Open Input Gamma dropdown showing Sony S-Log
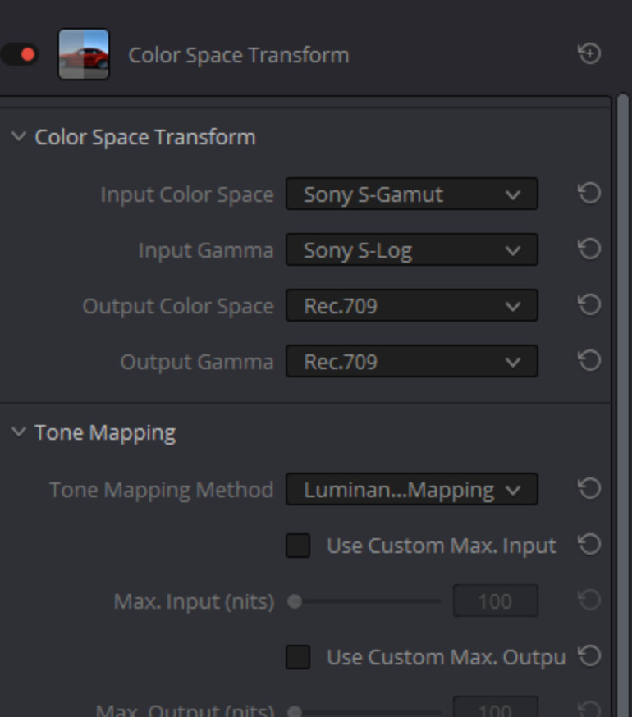 [412, 249]
